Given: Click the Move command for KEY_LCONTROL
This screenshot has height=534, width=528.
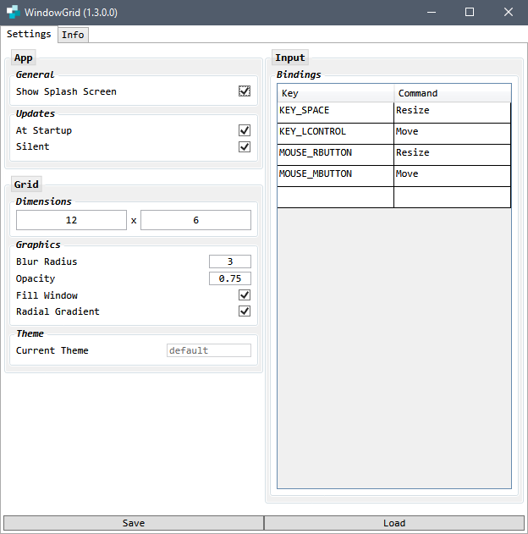Looking at the screenshot, I should [453, 134].
